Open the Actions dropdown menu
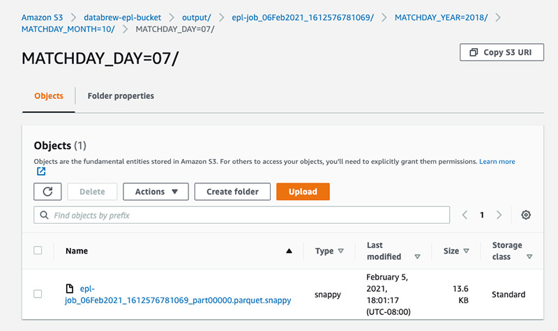Viewport: 558px width, 331px height. click(x=156, y=192)
